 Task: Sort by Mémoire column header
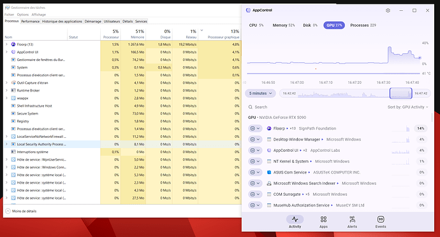click(x=133, y=34)
